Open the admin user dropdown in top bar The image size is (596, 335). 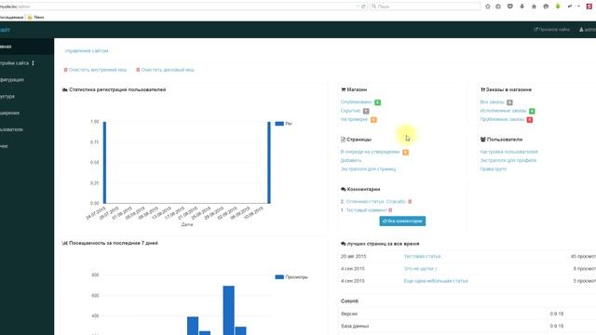tap(588, 30)
